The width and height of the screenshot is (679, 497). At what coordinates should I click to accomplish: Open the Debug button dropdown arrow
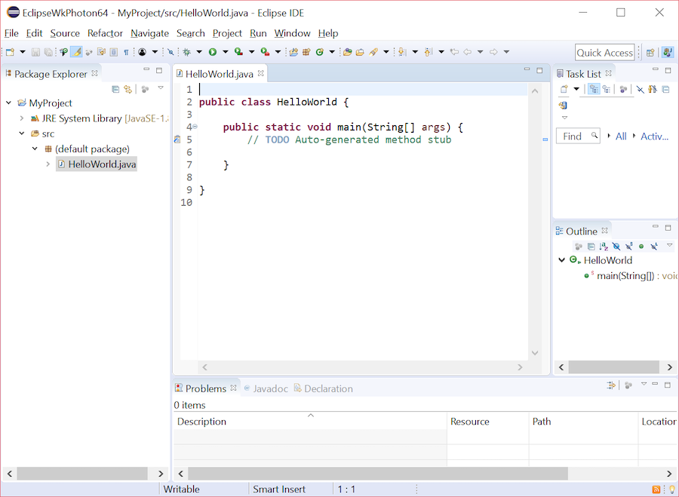click(x=199, y=52)
